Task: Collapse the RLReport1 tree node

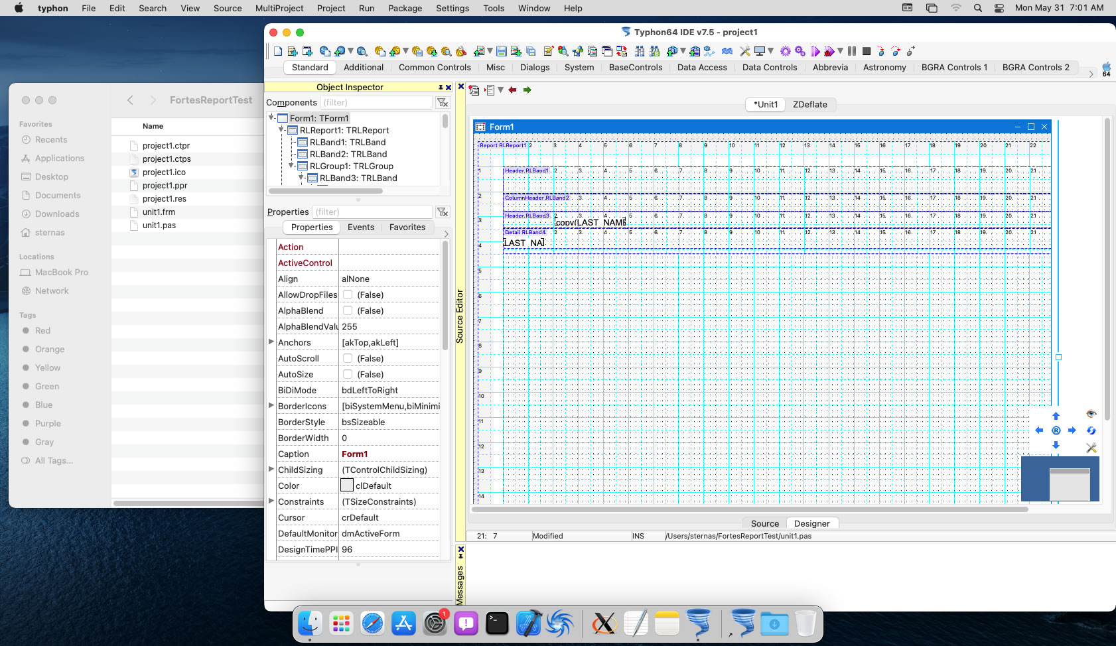Action: pos(281,130)
